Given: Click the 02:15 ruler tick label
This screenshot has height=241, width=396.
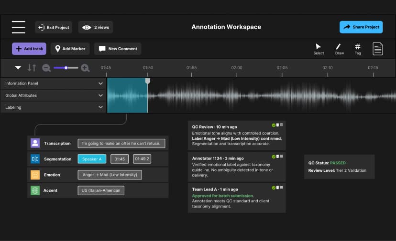Looking at the screenshot, I should point(373,68).
